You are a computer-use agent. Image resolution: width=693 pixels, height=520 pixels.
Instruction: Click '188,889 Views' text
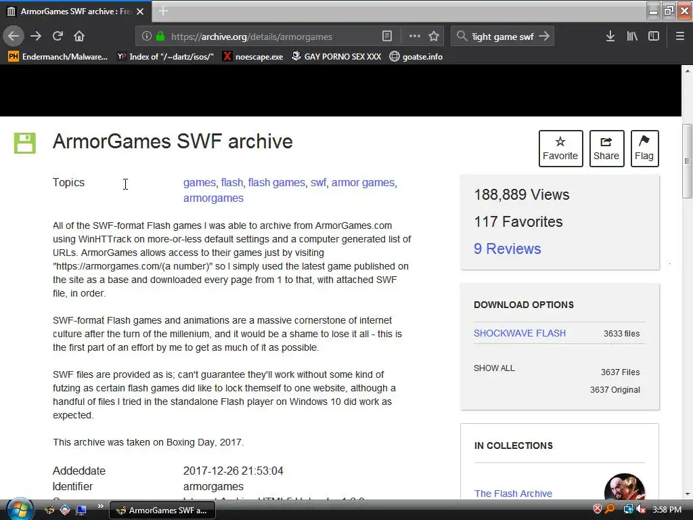tap(522, 194)
